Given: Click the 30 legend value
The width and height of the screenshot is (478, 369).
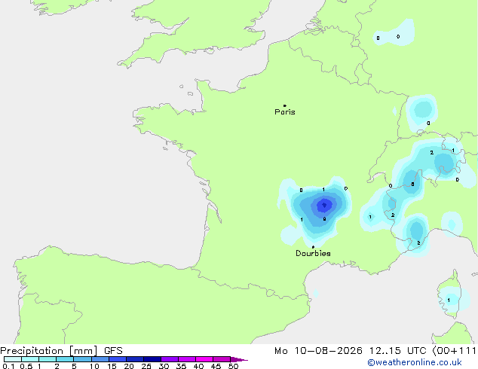Looking at the screenshot, I should (x=164, y=366).
